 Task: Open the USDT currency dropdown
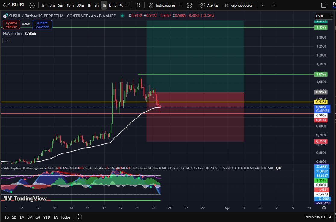pos(324,16)
